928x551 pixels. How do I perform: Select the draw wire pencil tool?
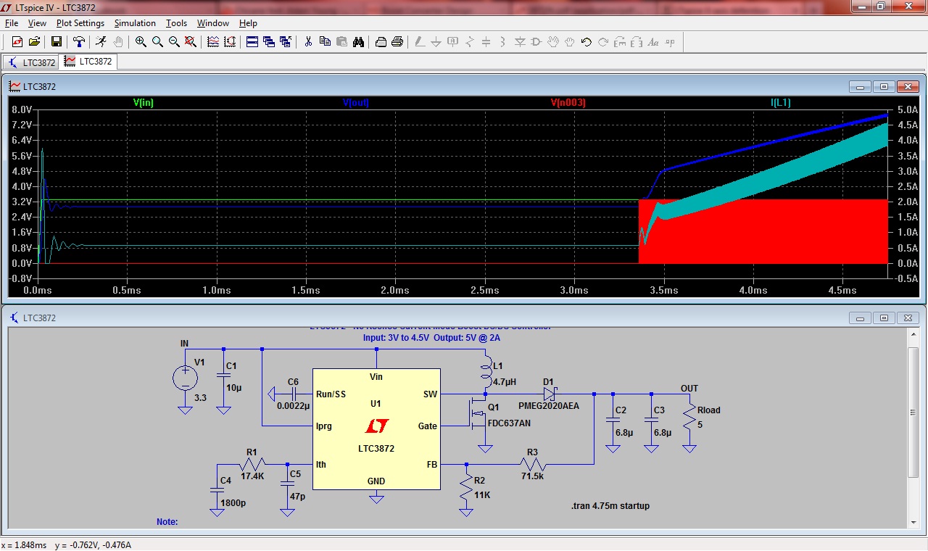coord(420,42)
